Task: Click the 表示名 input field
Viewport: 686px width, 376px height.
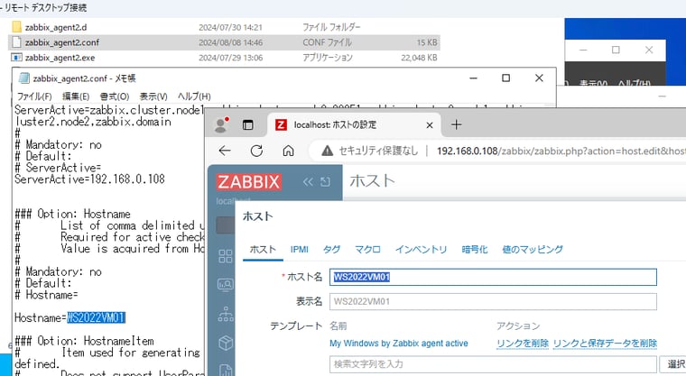Action: pyautogui.click(x=493, y=302)
